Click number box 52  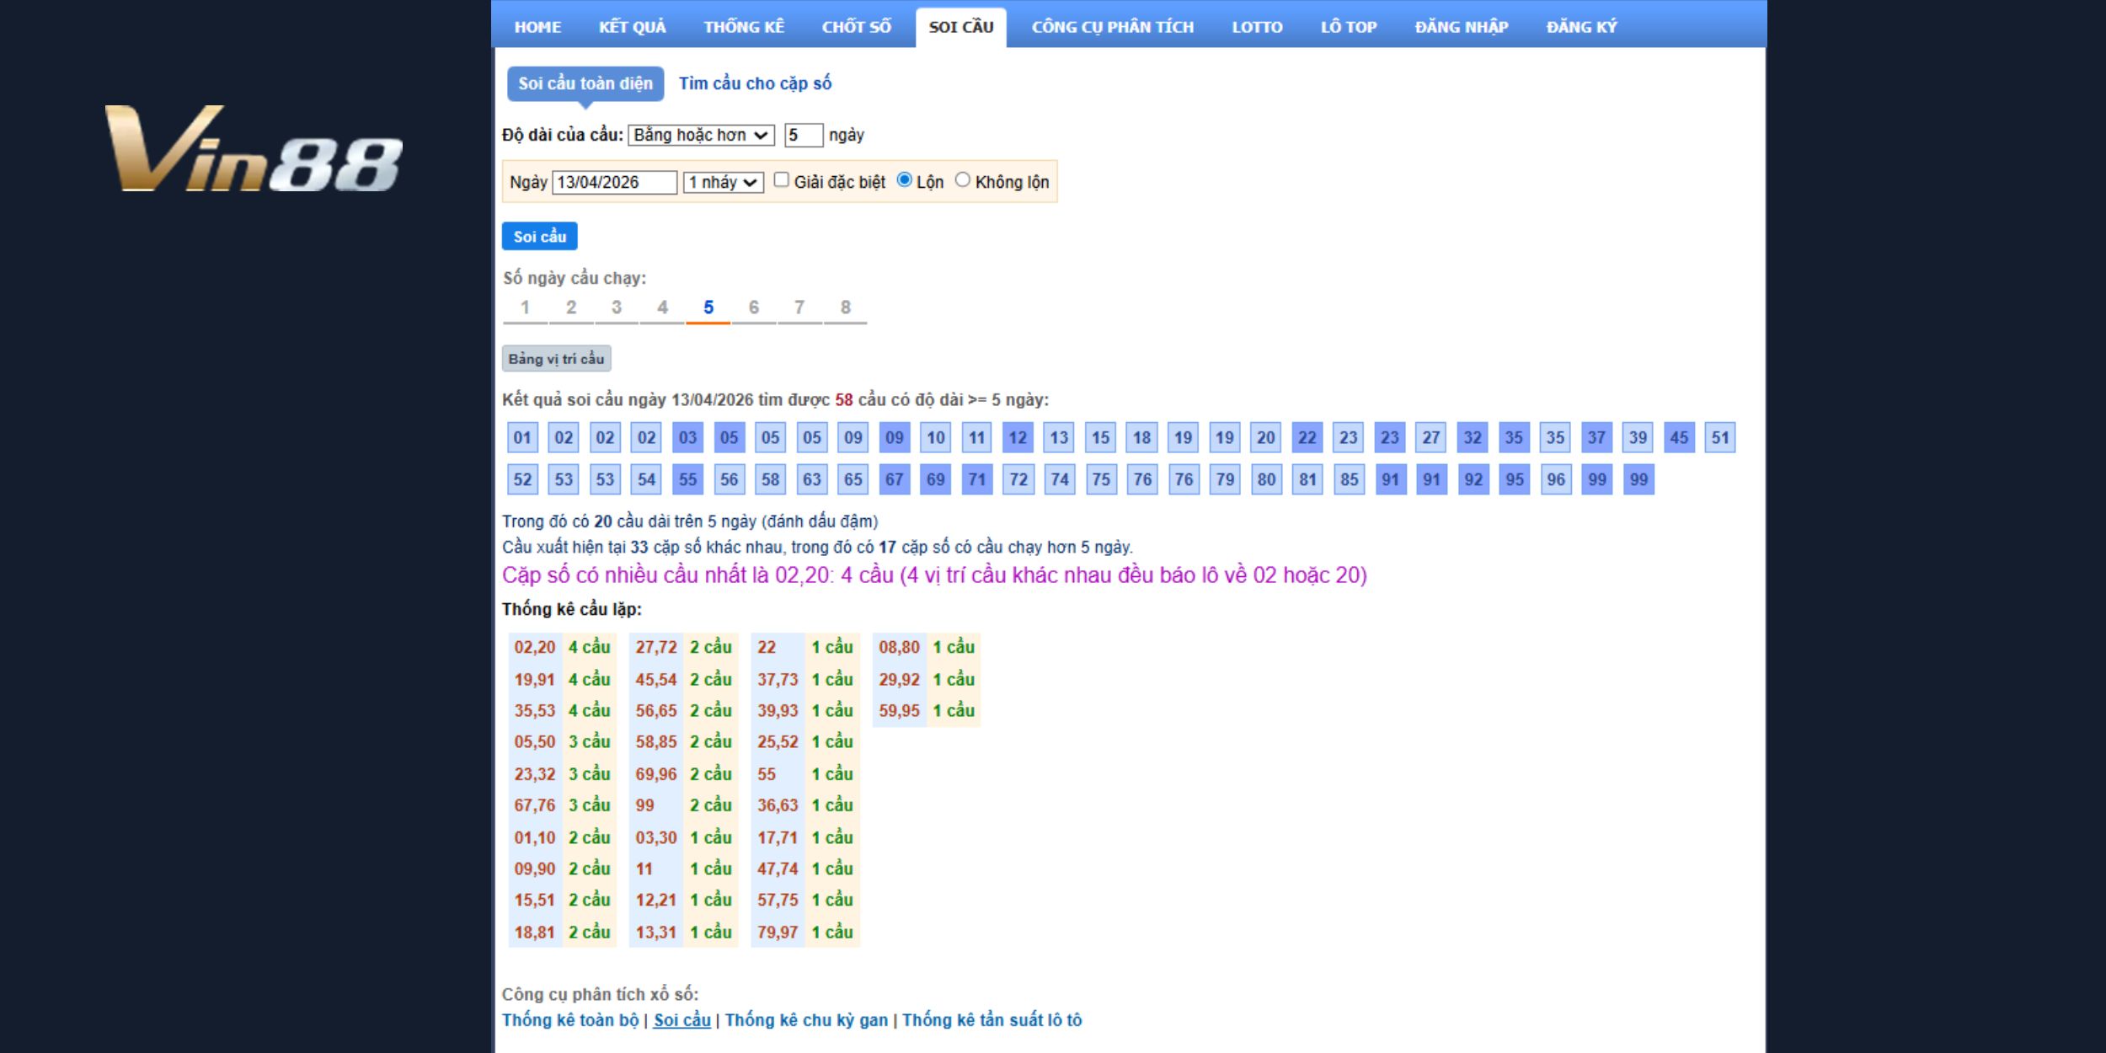coord(522,479)
